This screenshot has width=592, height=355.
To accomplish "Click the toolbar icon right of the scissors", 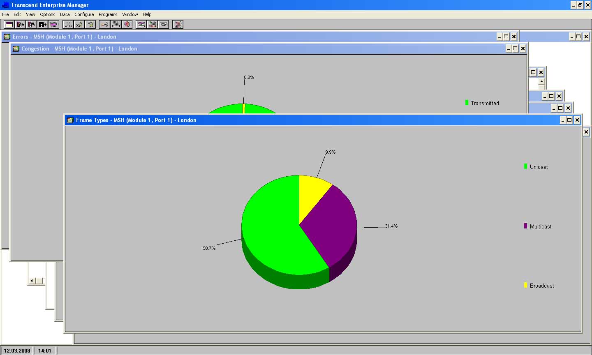I will (x=79, y=25).
